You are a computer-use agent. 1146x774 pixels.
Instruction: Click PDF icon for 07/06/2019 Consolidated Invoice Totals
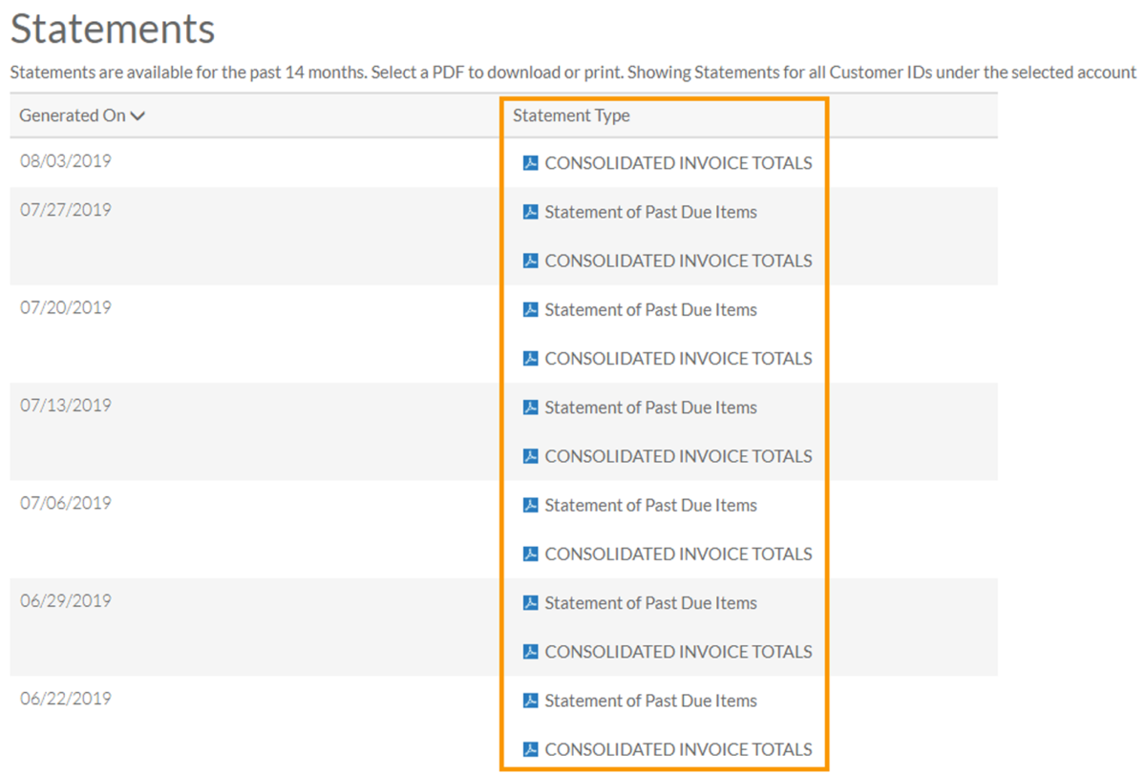[x=531, y=554]
